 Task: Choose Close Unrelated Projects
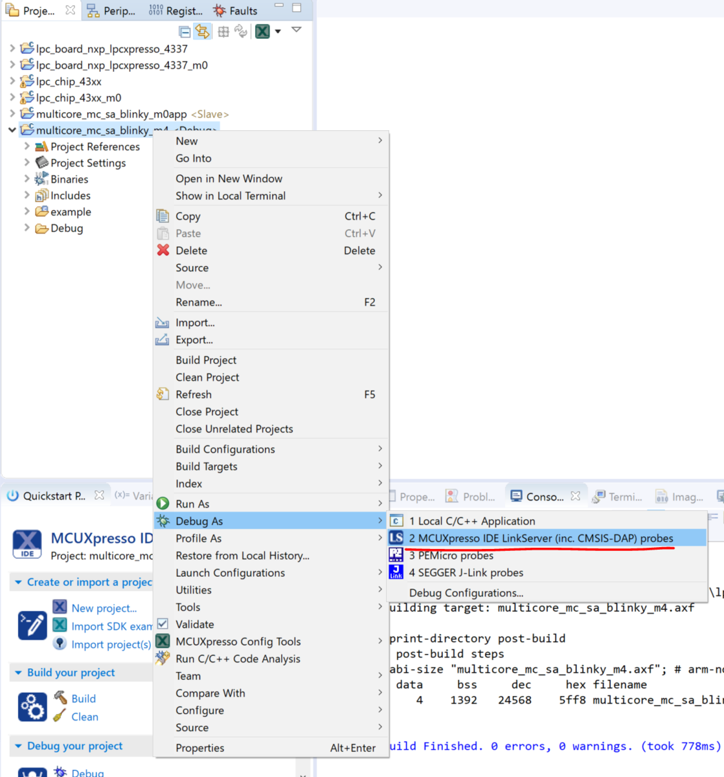coord(271,429)
